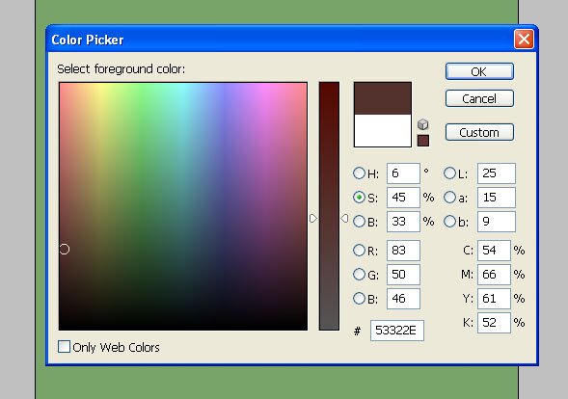The height and width of the screenshot is (399, 568).
Task: Click the new color preview swatch
Action: pos(383,98)
